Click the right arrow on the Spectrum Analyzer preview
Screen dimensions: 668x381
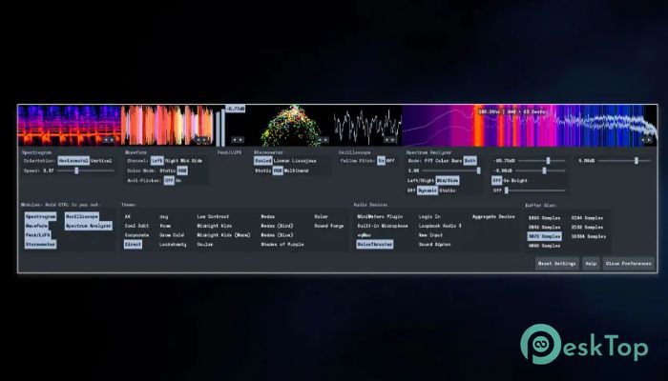click(650, 140)
